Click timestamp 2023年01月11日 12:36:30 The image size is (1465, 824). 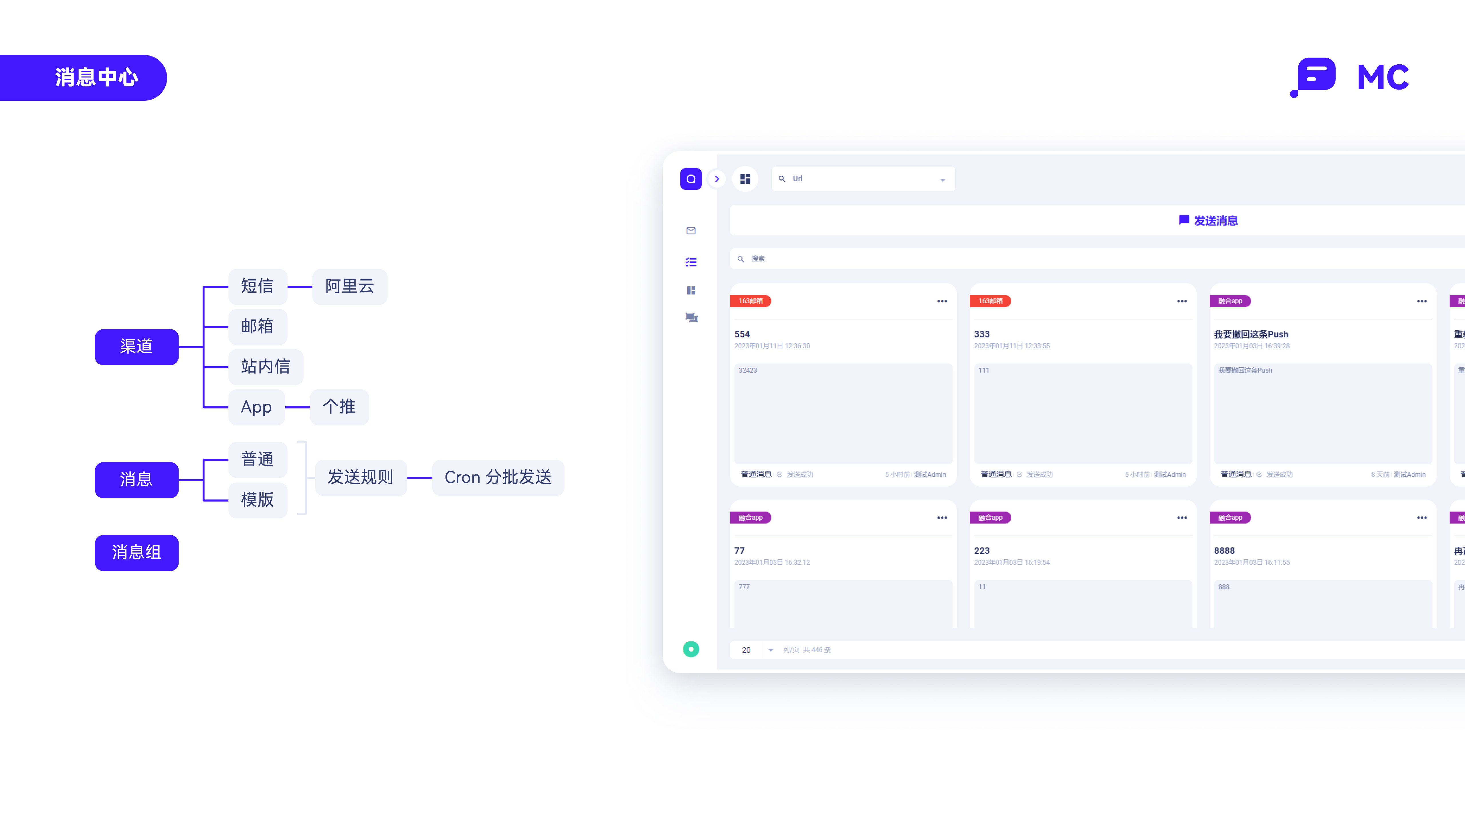[x=772, y=346]
